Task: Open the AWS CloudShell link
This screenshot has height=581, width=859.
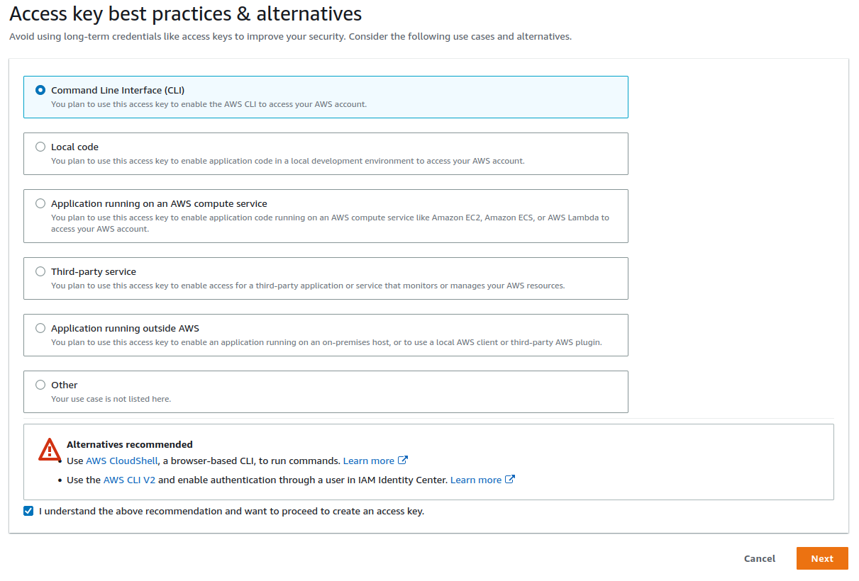Action: 122,461
